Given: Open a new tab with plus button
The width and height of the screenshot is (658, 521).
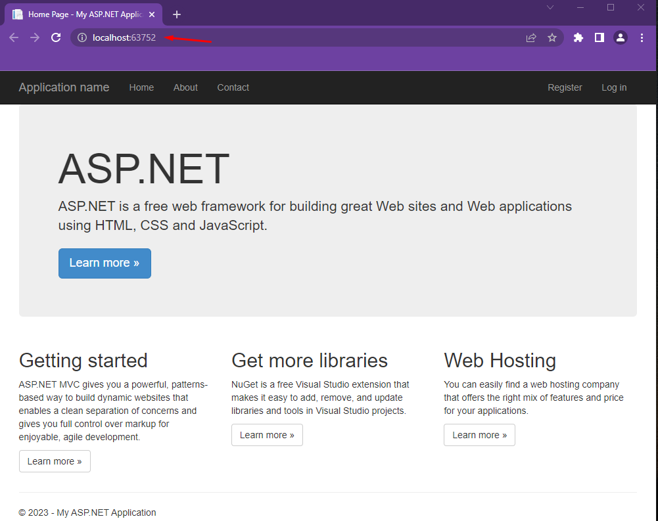Looking at the screenshot, I should [177, 14].
